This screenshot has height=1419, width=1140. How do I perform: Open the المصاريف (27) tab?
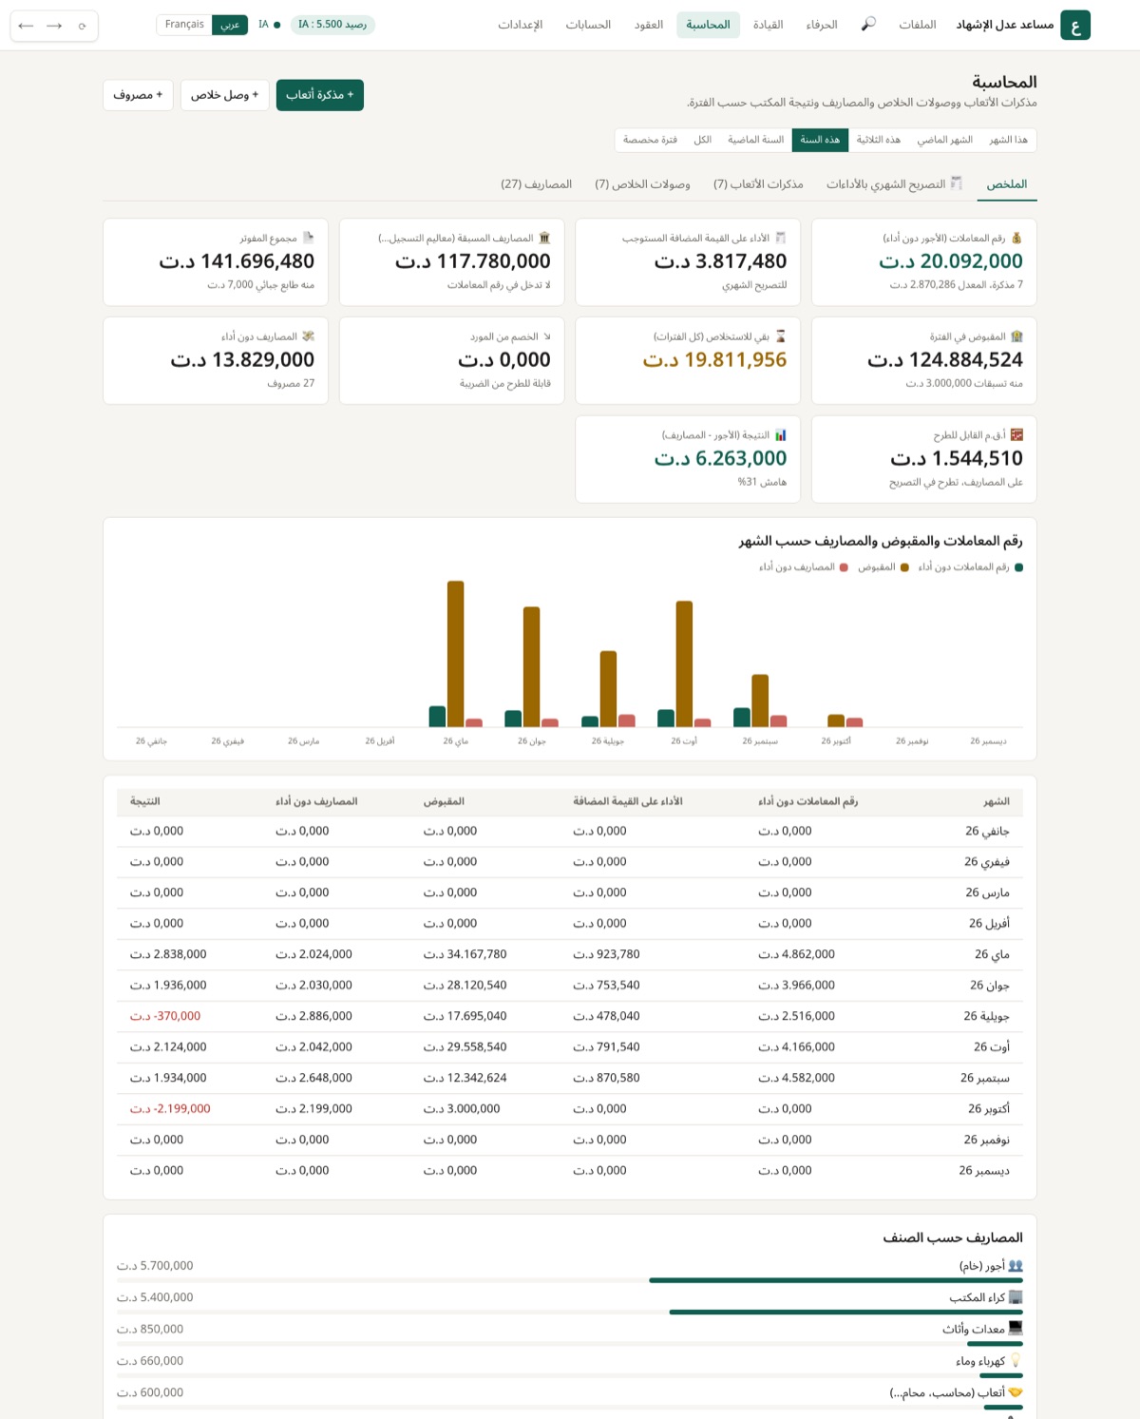(x=537, y=184)
